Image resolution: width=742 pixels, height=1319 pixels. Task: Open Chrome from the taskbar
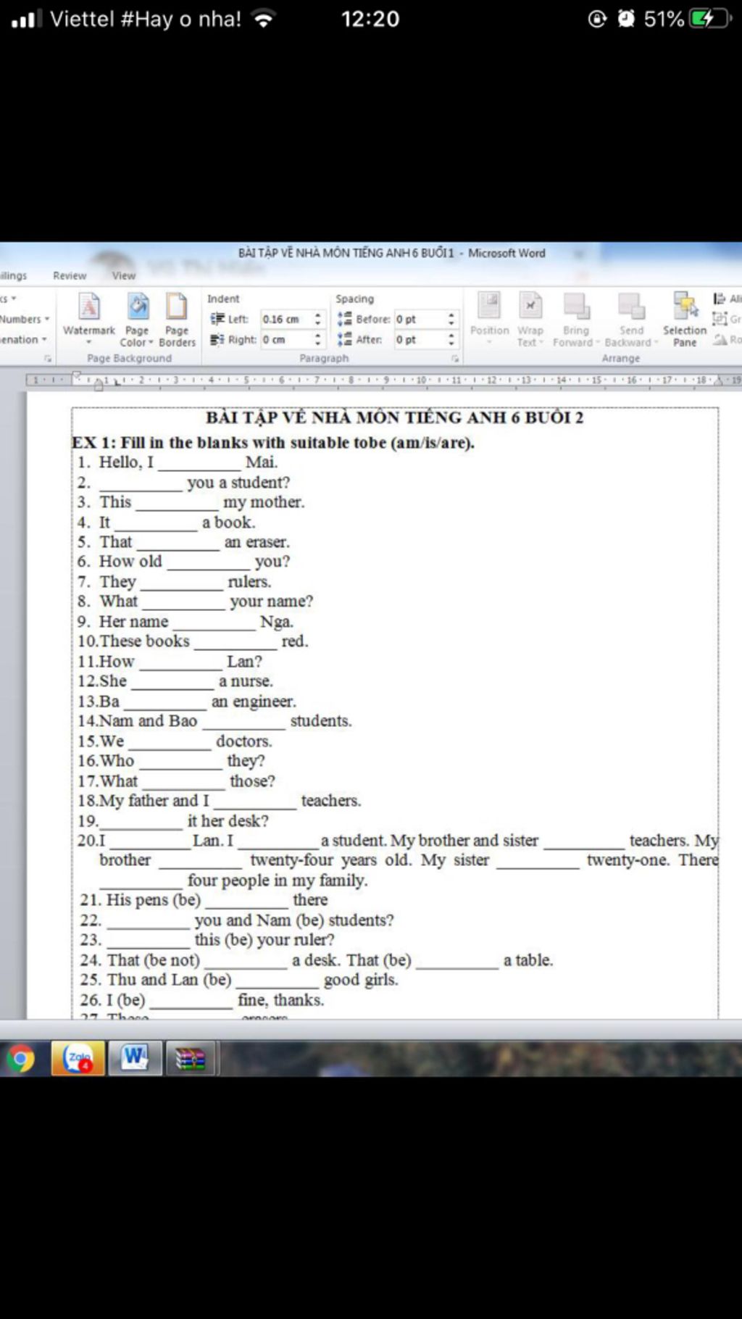(x=20, y=1059)
